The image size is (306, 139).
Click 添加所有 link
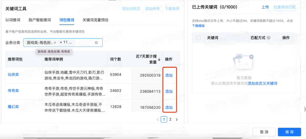pyautogui.click(x=152, y=9)
